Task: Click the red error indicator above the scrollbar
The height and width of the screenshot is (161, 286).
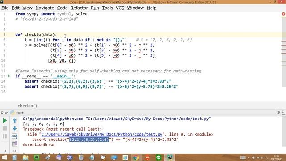Action: (x=283, y=14)
